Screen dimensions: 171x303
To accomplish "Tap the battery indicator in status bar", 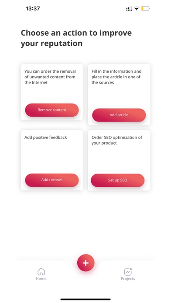I will (x=145, y=9).
